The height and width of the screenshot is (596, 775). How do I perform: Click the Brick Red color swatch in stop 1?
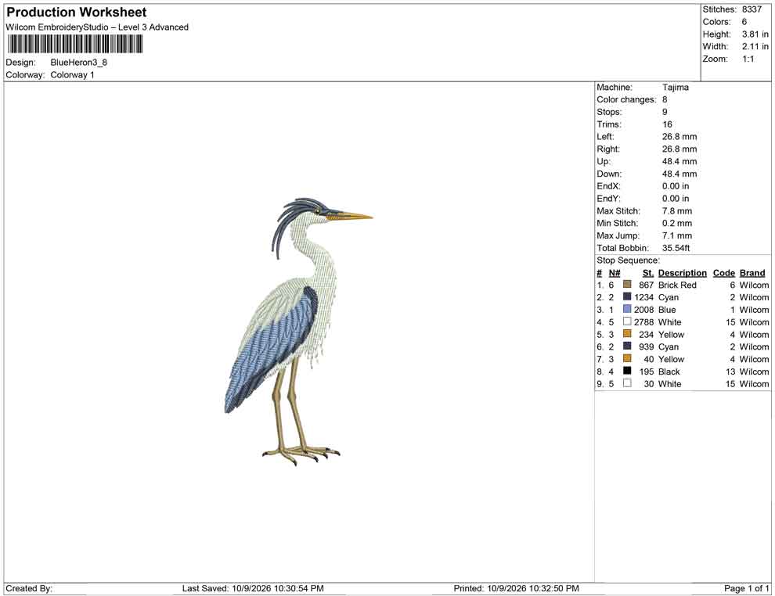click(627, 285)
